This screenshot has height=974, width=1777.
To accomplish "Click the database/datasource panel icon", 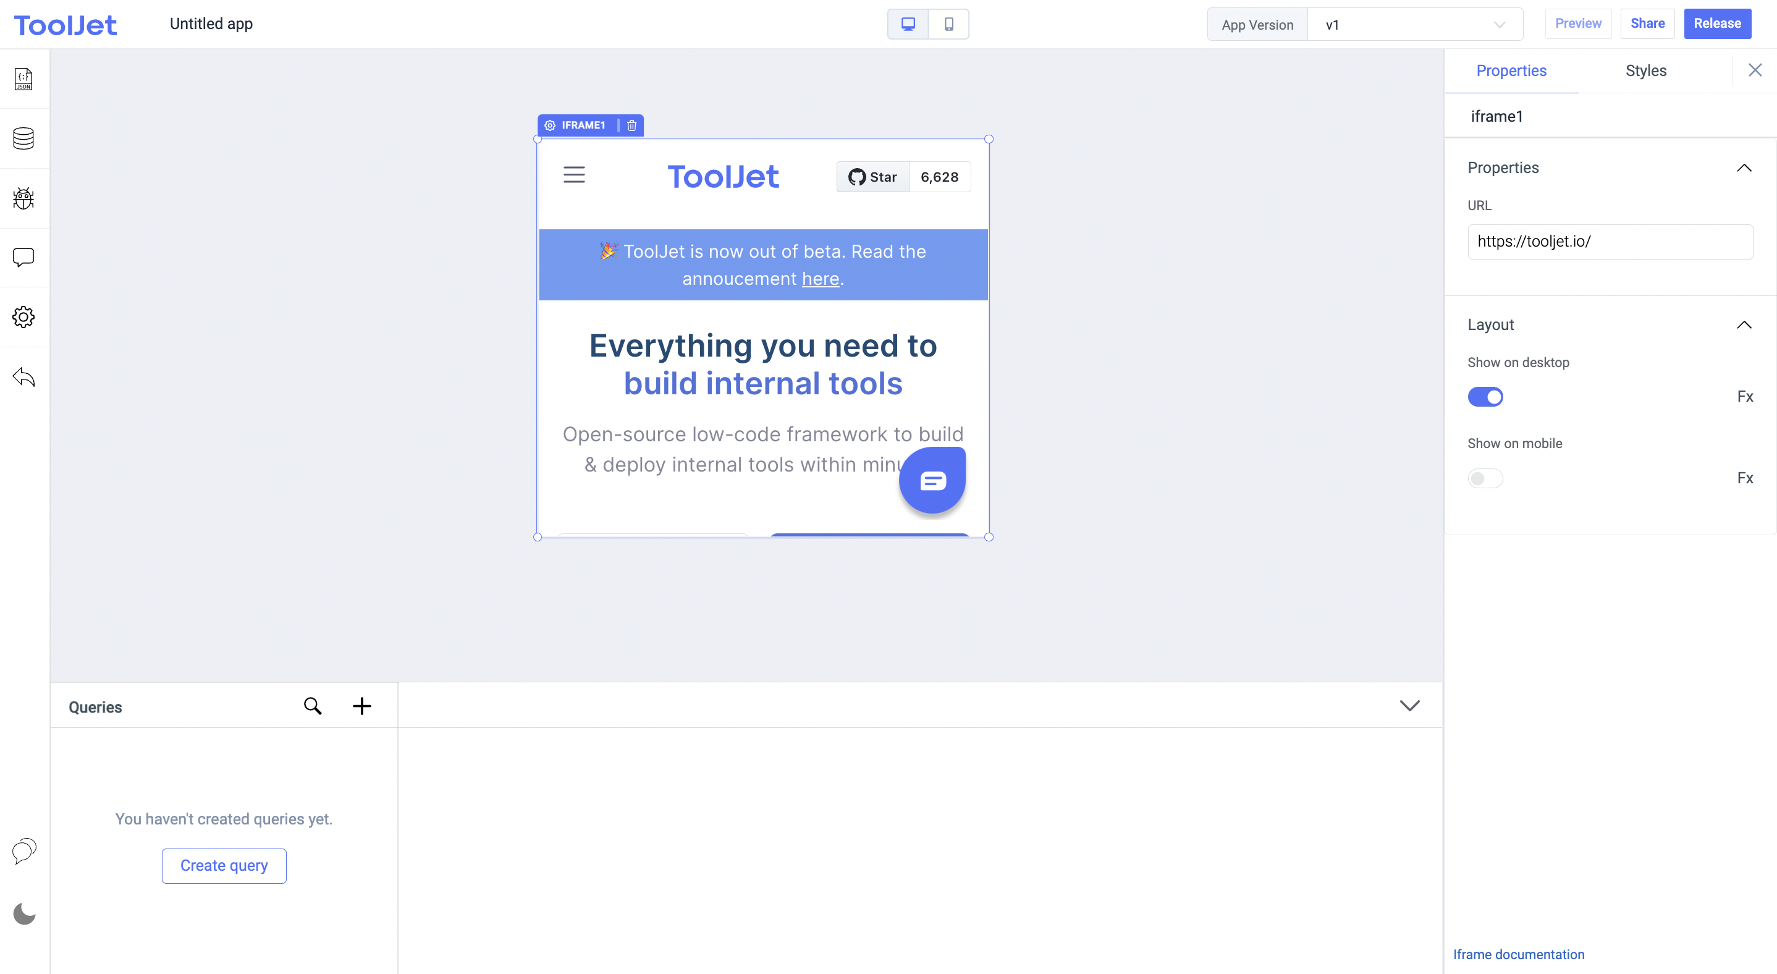I will click(x=24, y=137).
